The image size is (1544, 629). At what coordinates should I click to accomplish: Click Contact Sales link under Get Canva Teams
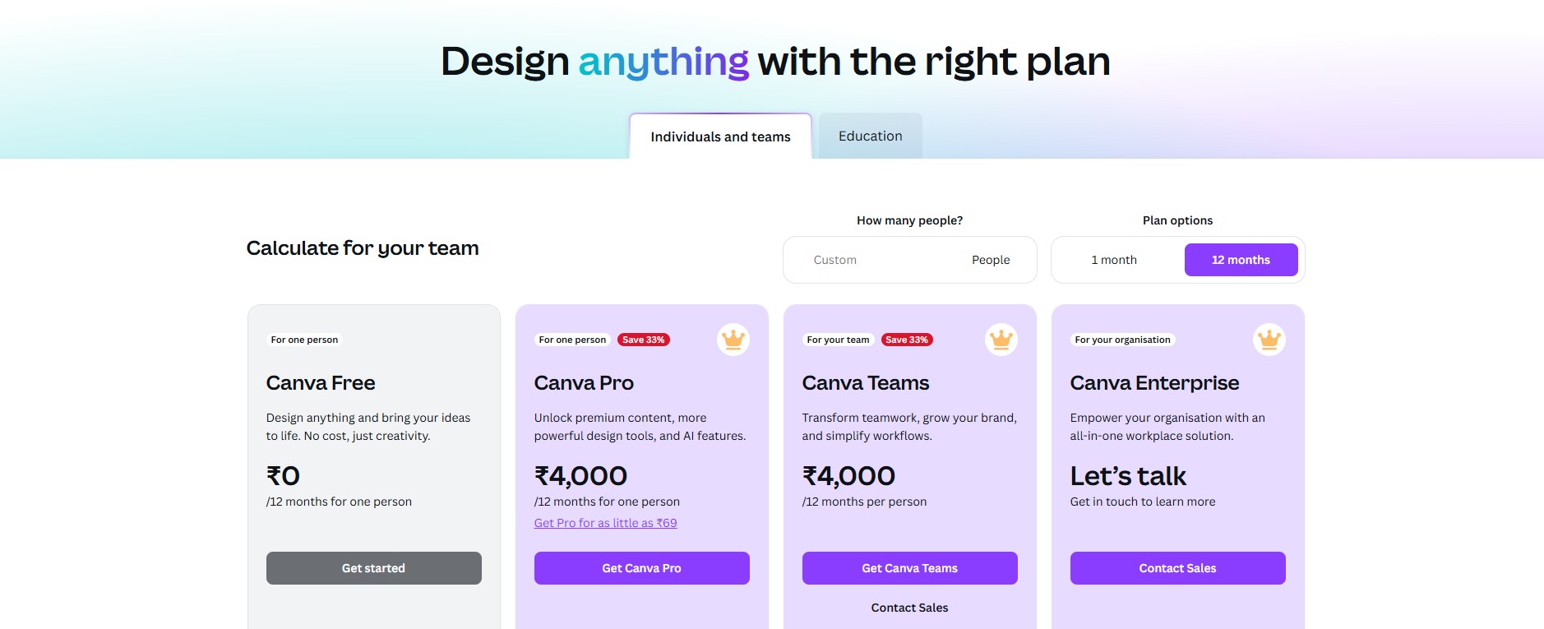pos(909,608)
